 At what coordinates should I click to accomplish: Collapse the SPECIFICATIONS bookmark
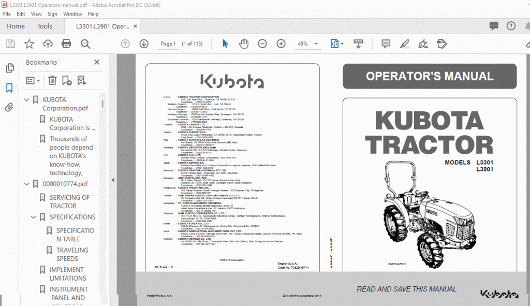(x=34, y=217)
